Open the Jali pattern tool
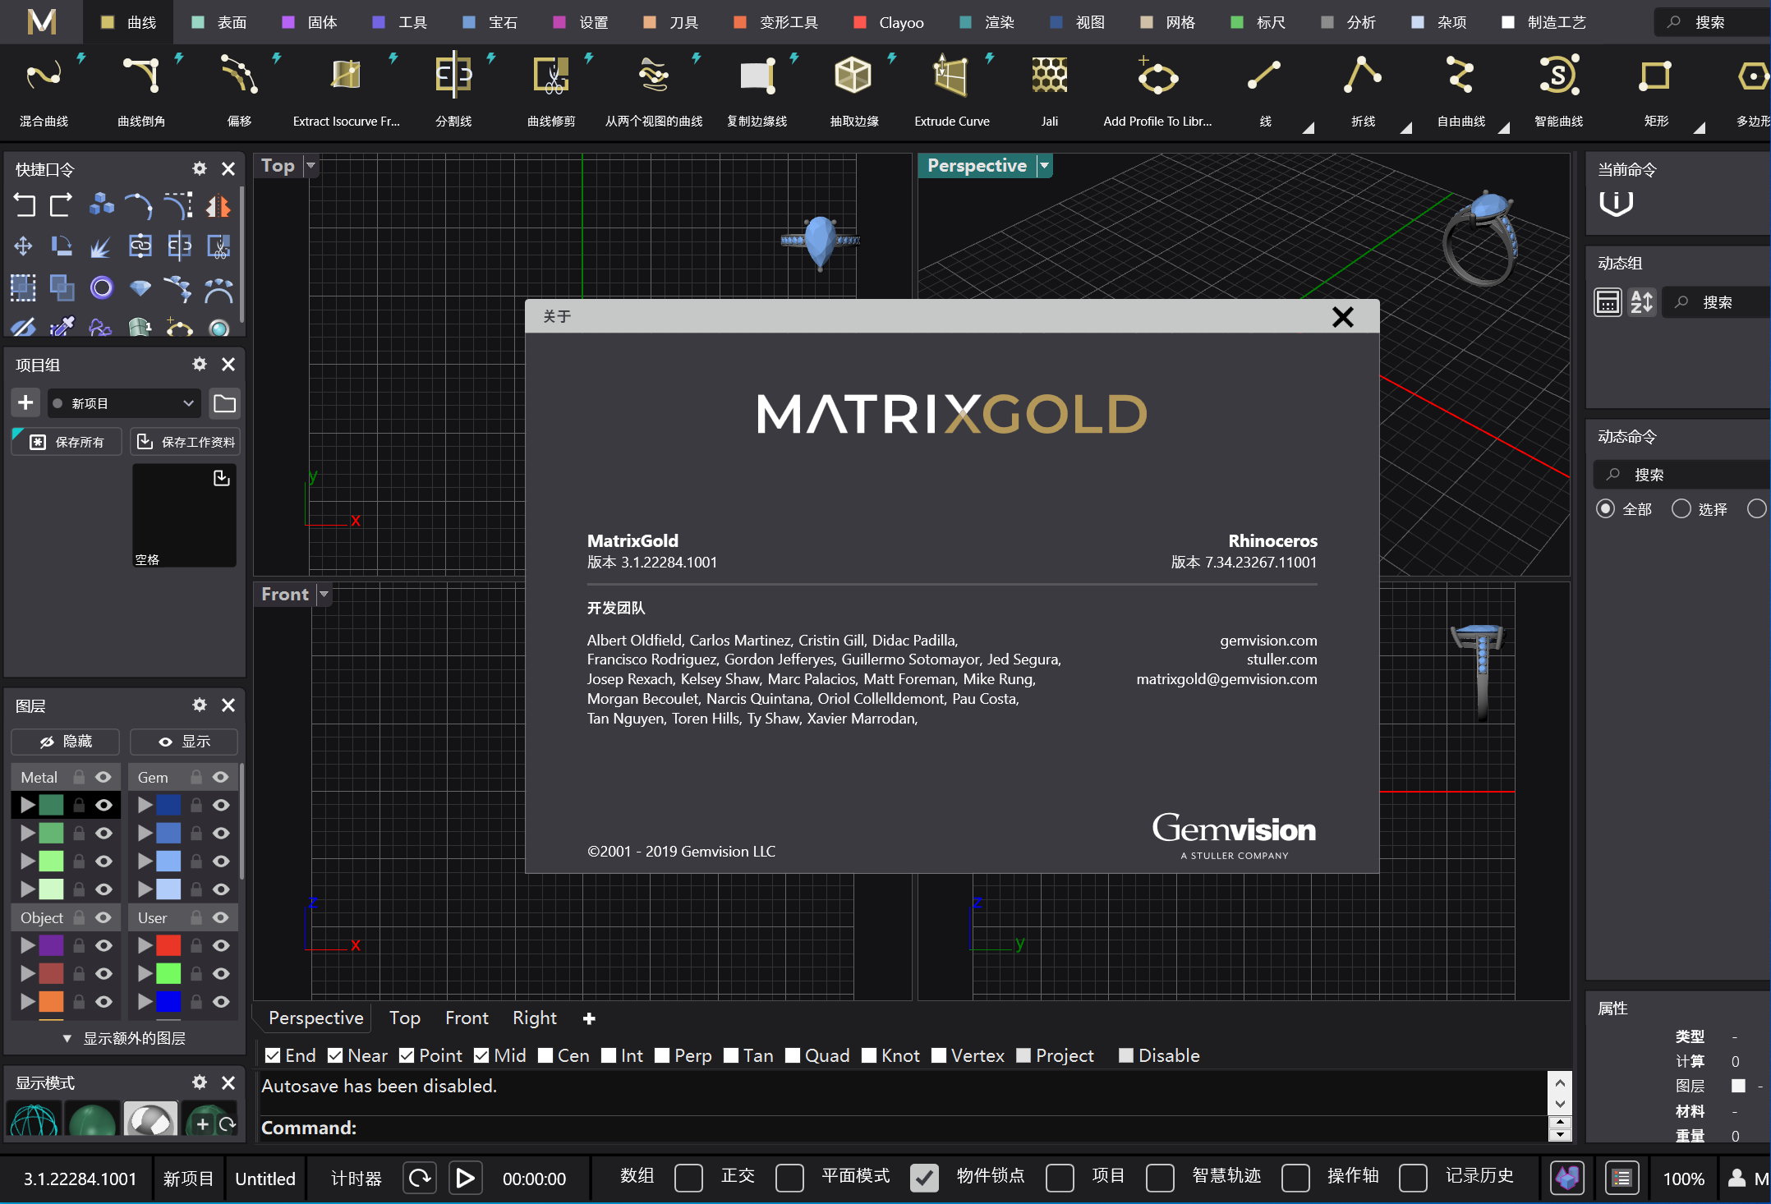The image size is (1771, 1204). 1050,89
